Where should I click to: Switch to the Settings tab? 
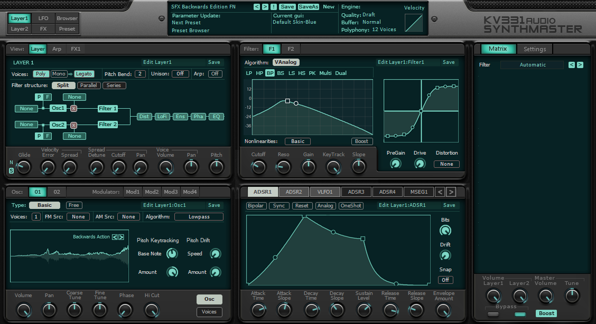(x=534, y=49)
